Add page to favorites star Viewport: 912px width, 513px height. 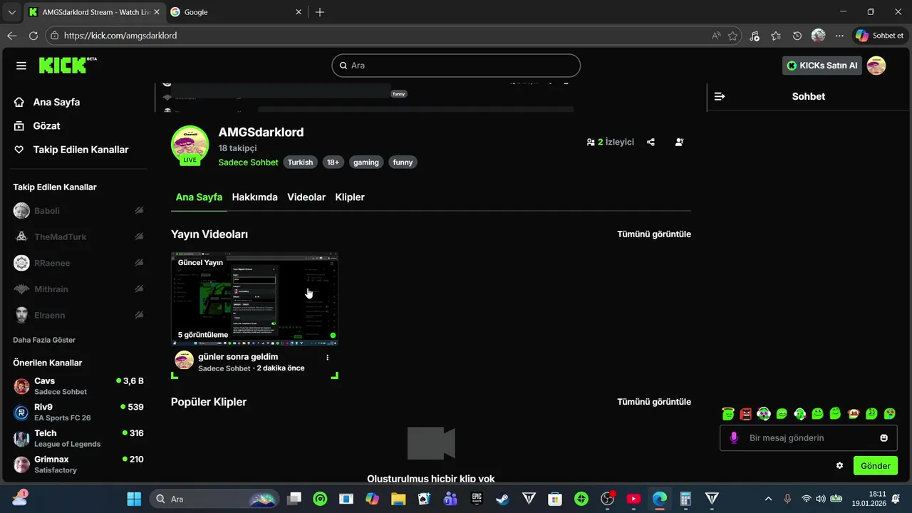coord(732,36)
